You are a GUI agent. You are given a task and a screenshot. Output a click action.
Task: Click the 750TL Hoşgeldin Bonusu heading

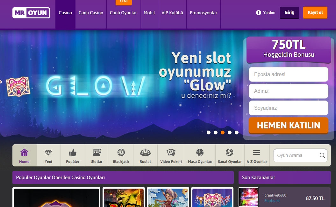coord(289,49)
